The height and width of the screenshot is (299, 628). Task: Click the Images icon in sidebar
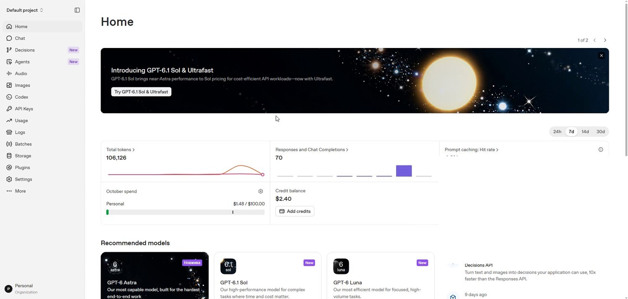(x=9, y=85)
